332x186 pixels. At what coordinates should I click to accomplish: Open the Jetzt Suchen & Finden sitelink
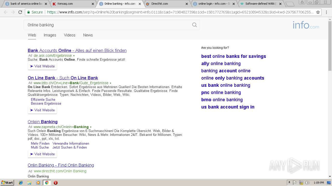tap(70, 147)
